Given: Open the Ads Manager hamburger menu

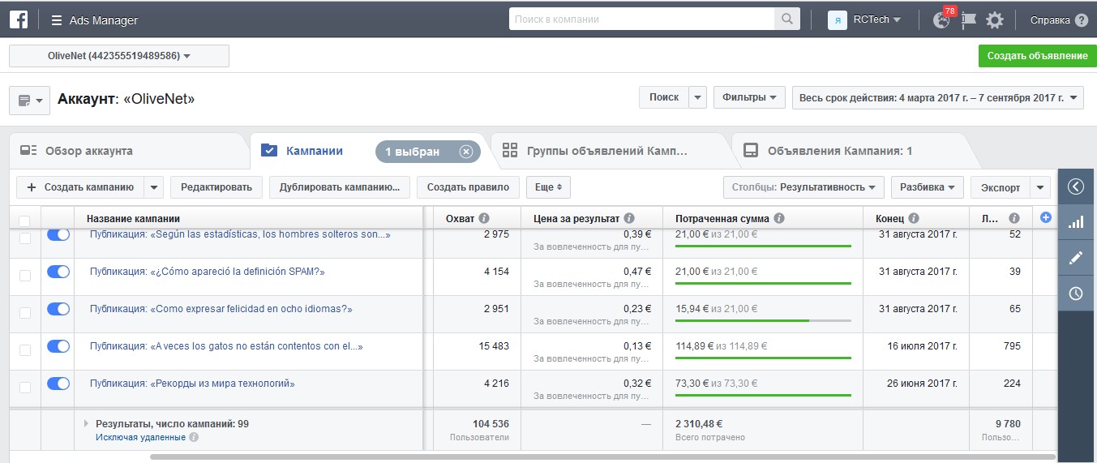Looking at the screenshot, I should pyautogui.click(x=57, y=20).
